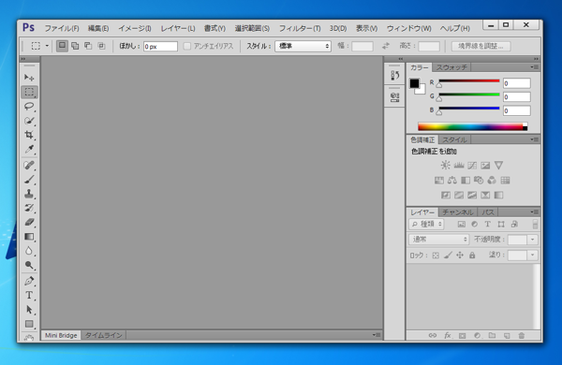Click the G value input field
Viewport: 562px width, 365px height.
(516, 97)
